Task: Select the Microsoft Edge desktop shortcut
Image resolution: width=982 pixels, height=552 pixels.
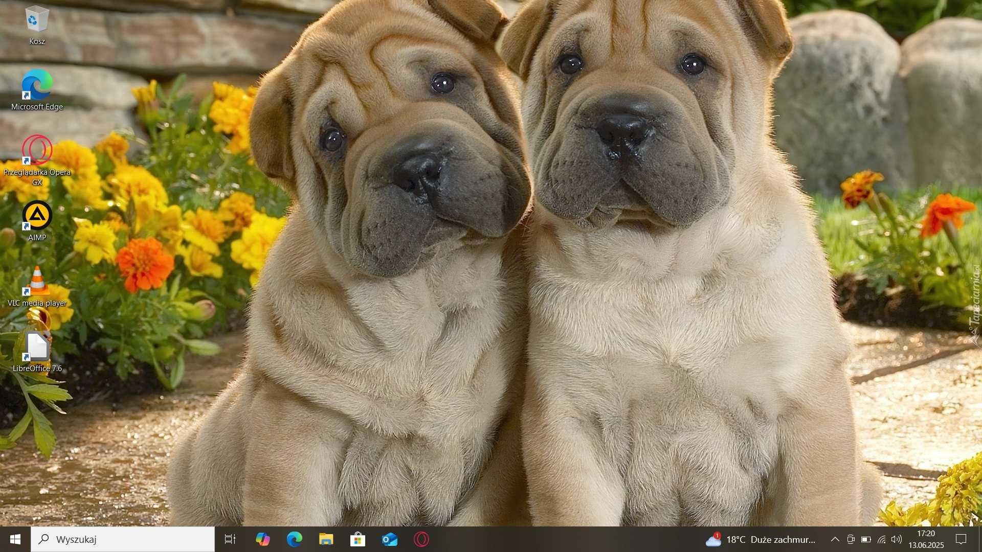Action: [37, 90]
